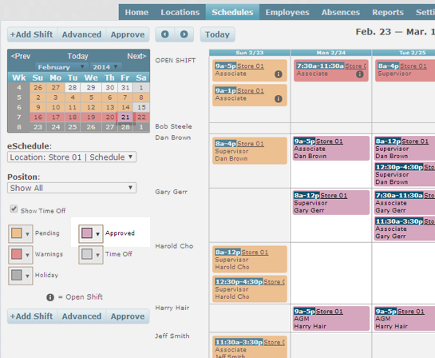Open the February month selector
This screenshot has height=358, width=435.
pos(61,67)
